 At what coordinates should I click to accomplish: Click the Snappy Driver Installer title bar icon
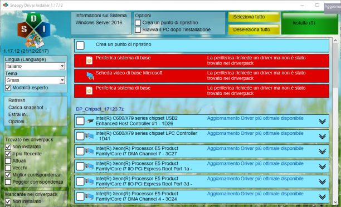[6, 5]
